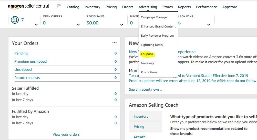Image resolution: width=257 pixels, height=140 pixels.
Task: Expand the marketplaces dropdown chevron
Action: coord(36,25)
